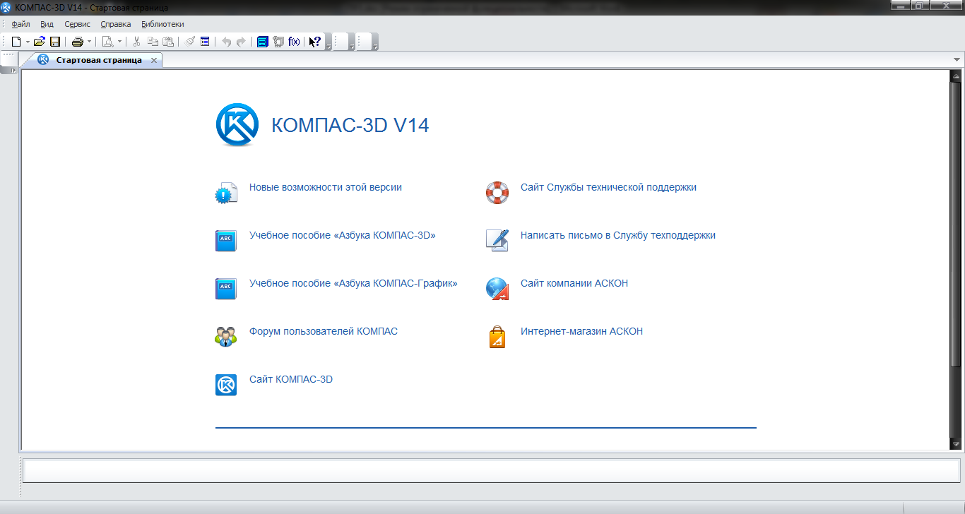Image resolution: width=965 pixels, height=514 pixels.
Task: Open link Интернет-магазин АСКОН
Action: (x=581, y=331)
